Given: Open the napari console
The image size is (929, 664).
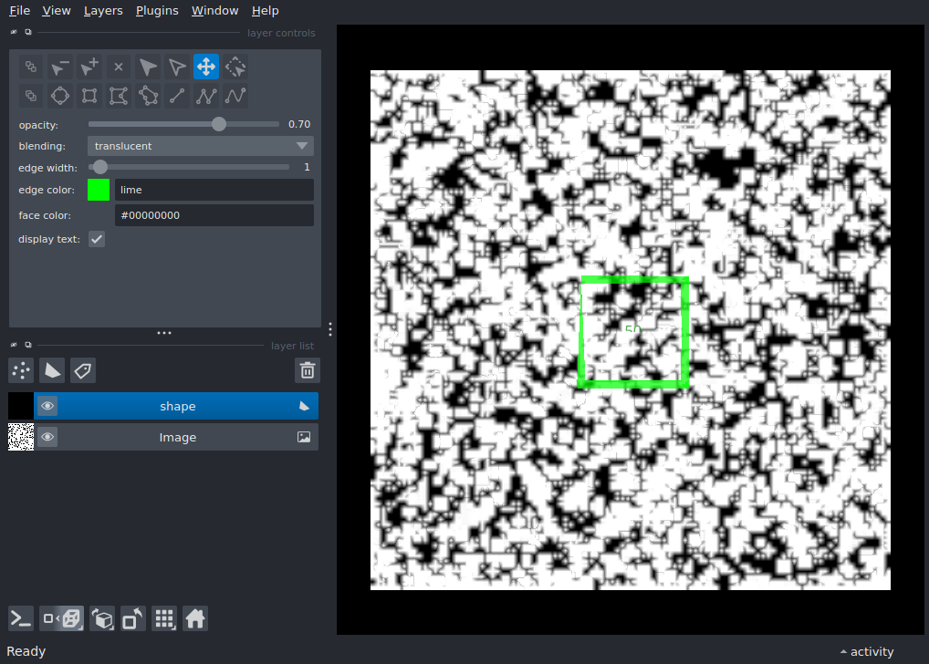Looking at the screenshot, I should pos(21,619).
